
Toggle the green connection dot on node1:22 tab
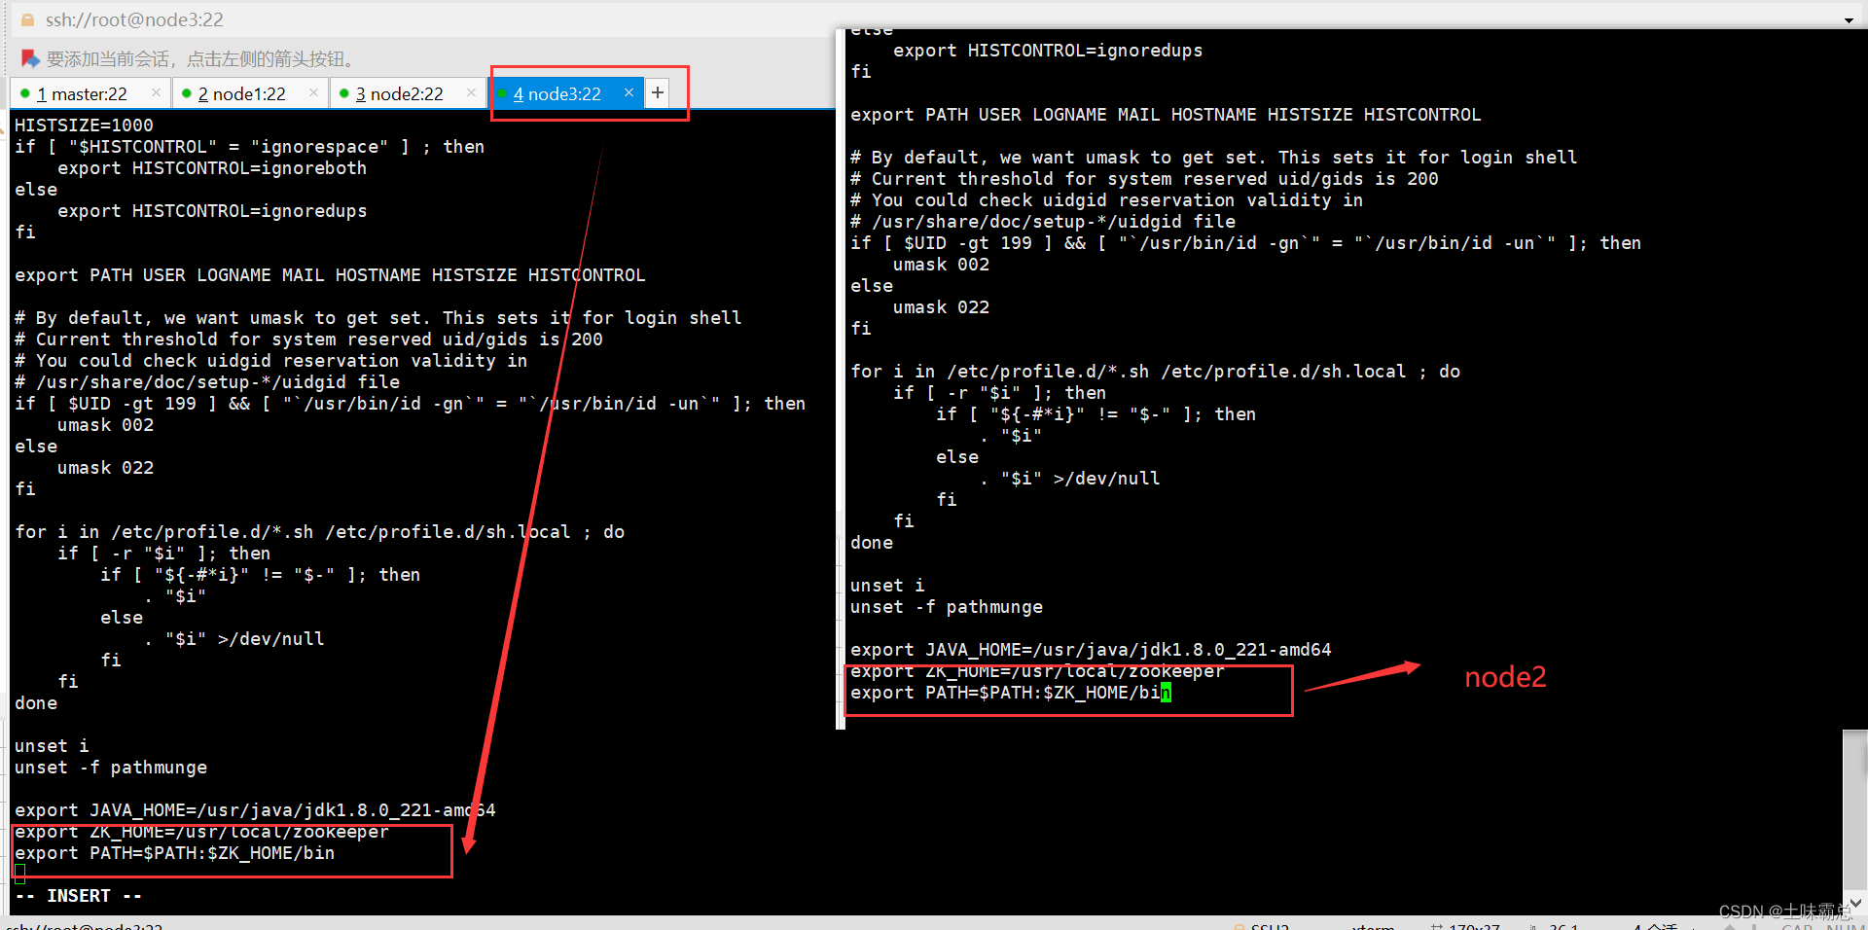[185, 93]
